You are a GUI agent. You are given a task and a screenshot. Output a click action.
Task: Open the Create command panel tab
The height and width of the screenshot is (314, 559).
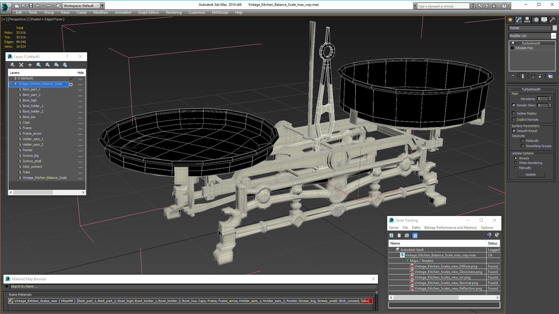(x=510, y=20)
